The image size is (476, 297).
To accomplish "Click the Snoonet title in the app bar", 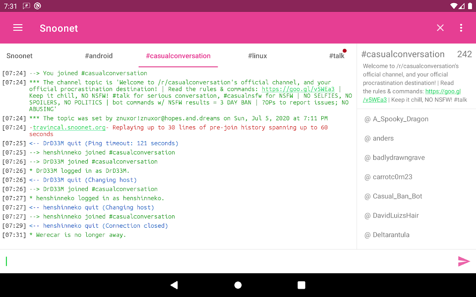I will (x=59, y=28).
